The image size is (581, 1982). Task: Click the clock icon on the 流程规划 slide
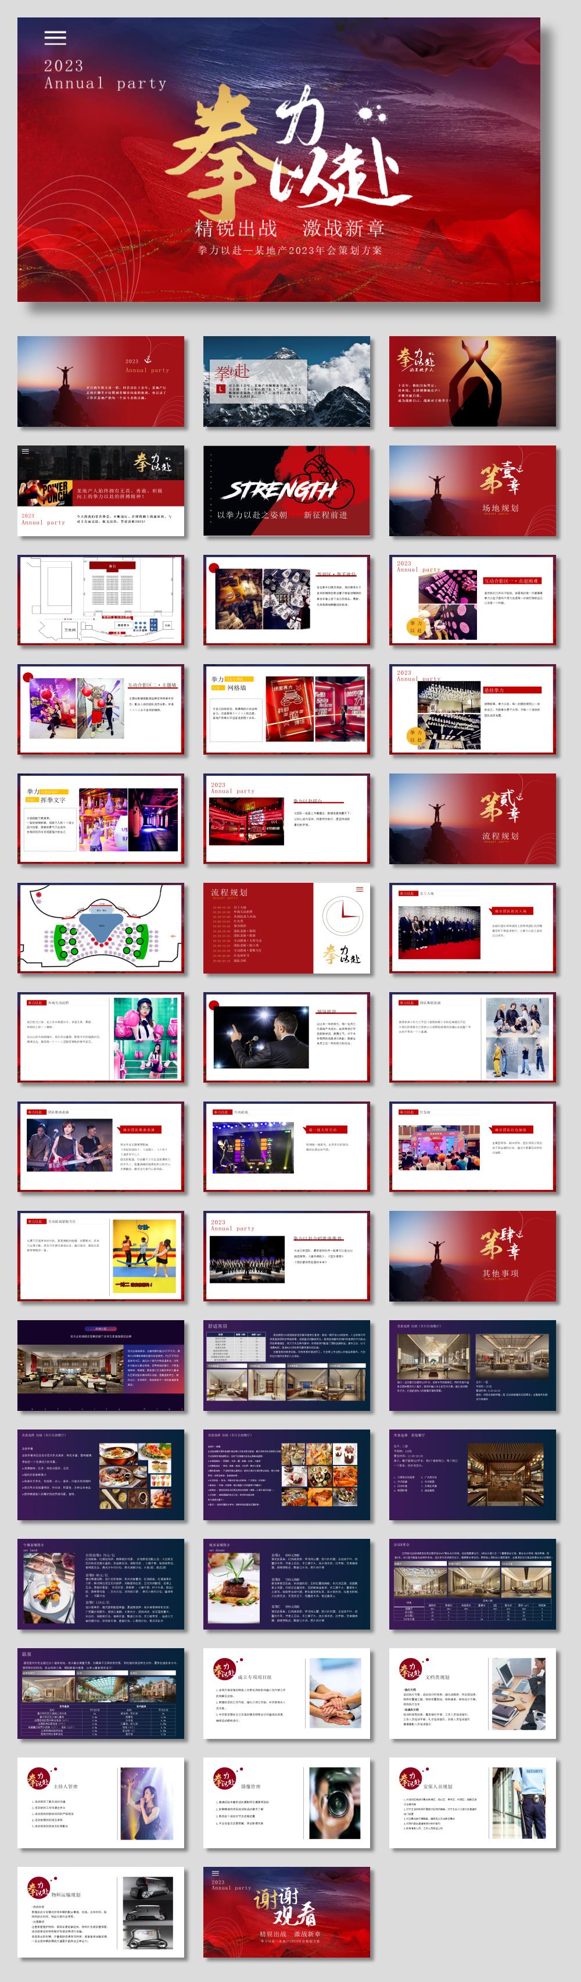click(342, 917)
